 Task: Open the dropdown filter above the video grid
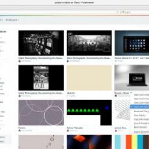pyautogui.click(x=12, y=20)
